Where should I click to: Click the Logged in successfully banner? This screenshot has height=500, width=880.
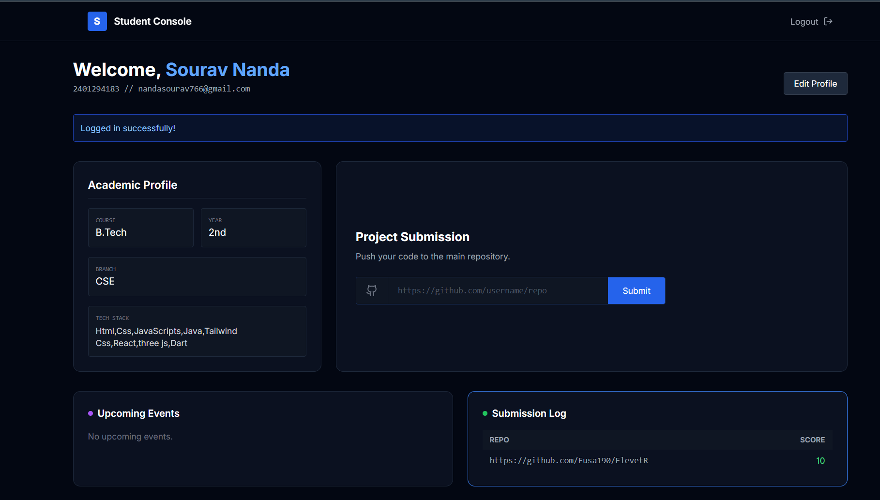(460, 128)
